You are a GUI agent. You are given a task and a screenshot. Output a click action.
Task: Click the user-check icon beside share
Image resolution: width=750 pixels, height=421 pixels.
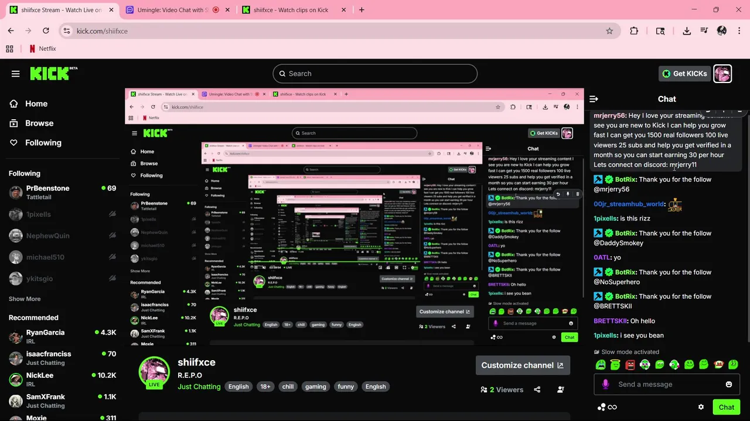pos(561,389)
